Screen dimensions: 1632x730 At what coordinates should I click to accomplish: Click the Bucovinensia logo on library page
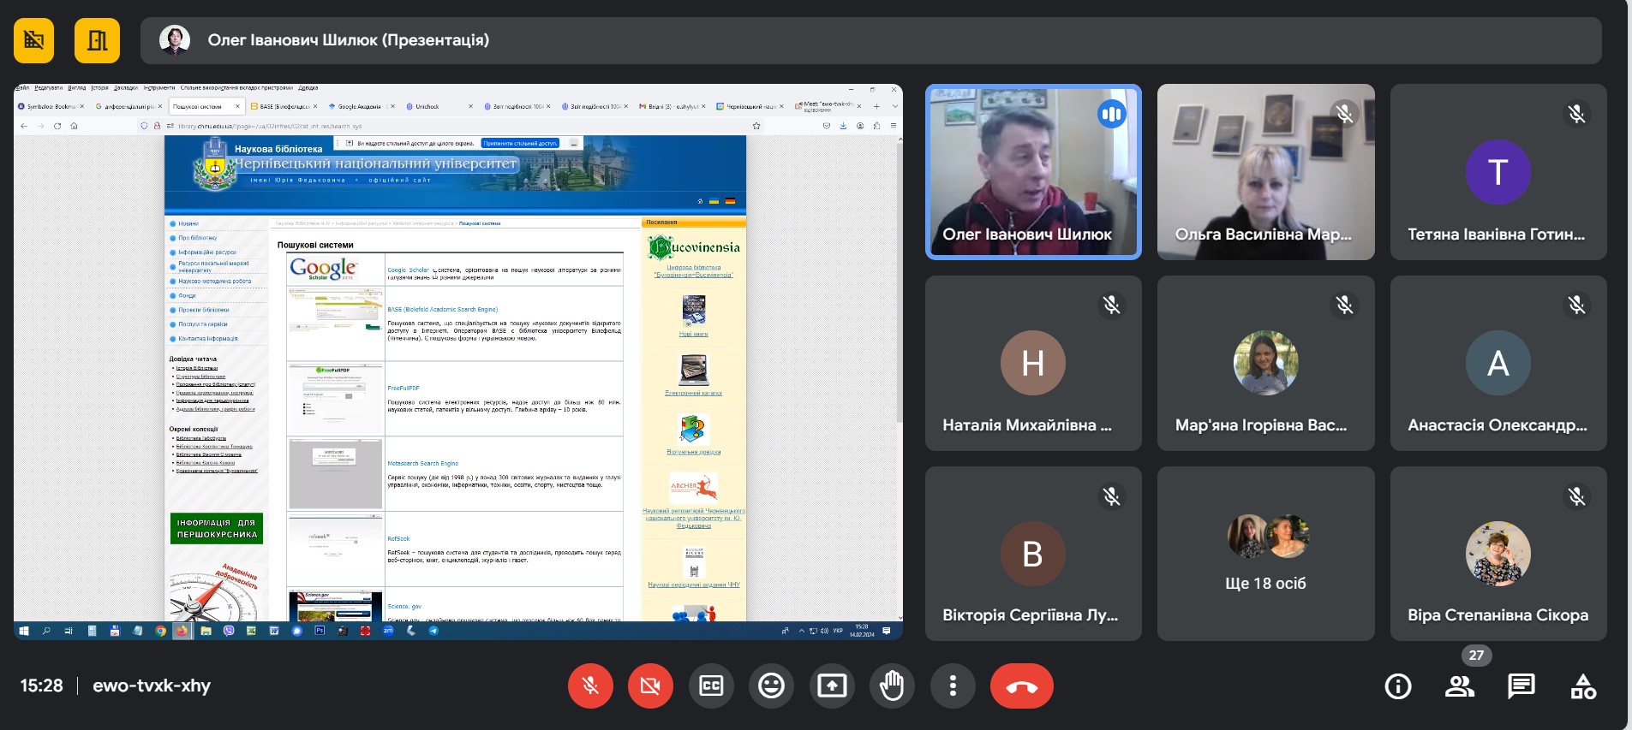[694, 247]
